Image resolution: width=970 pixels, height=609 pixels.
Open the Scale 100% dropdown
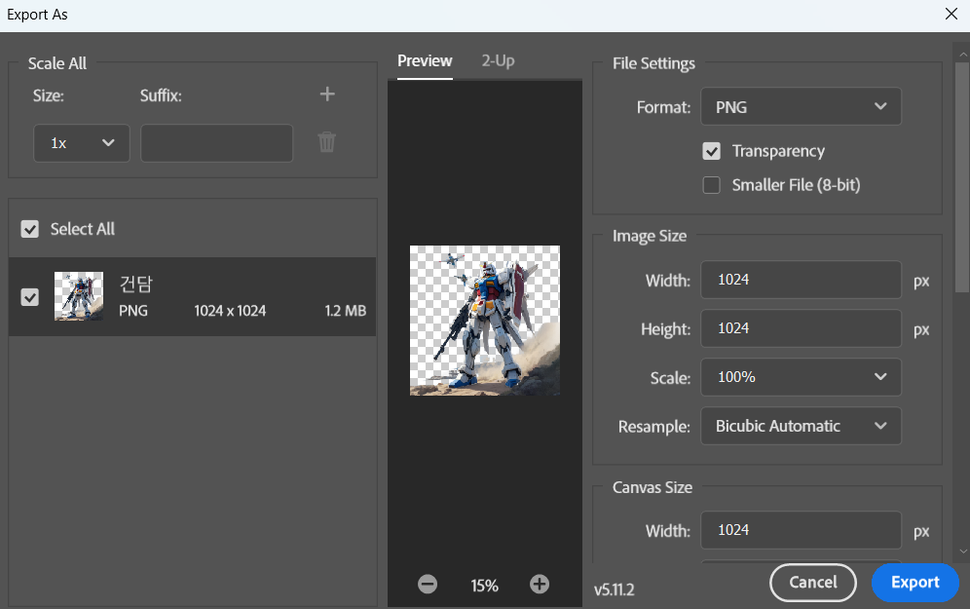801,377
